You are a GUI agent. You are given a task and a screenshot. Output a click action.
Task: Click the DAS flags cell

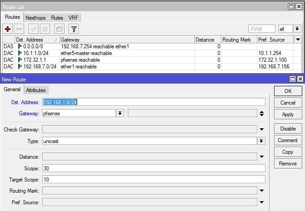(x=9, y=46)
